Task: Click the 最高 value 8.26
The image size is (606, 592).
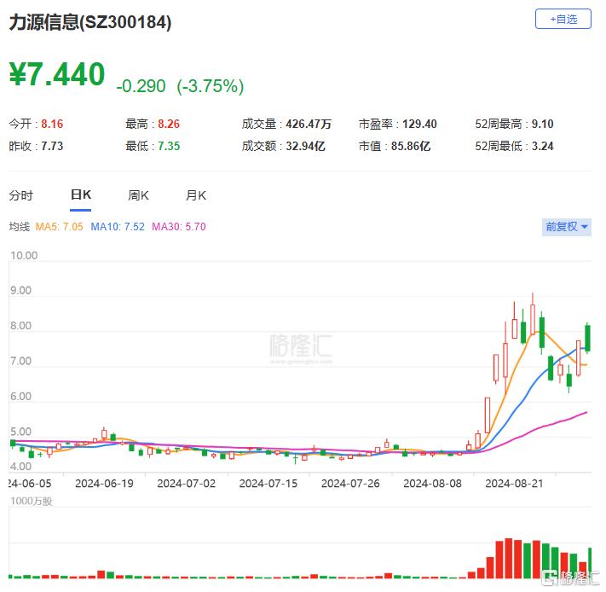Action: [170, 125]
